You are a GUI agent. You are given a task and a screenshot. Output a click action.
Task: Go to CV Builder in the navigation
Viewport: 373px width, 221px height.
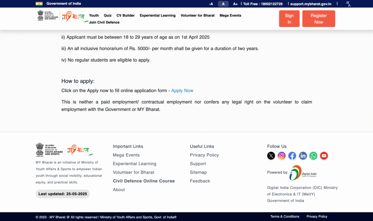point(125,15)
